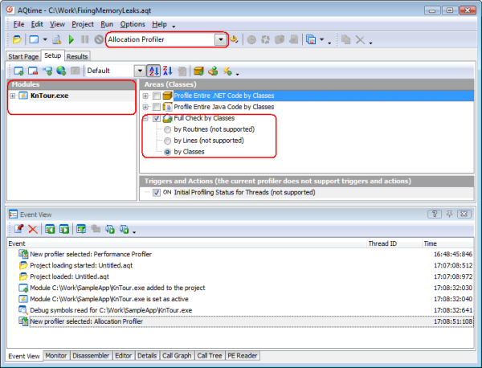Click the Stop profiling icon
This screenshot has width=482, height=368.
coord(99,39)
